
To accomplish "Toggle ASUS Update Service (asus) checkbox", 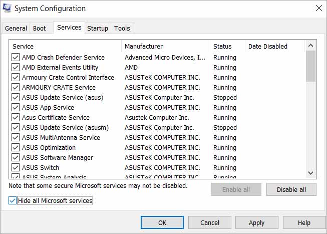I will 16,97.
